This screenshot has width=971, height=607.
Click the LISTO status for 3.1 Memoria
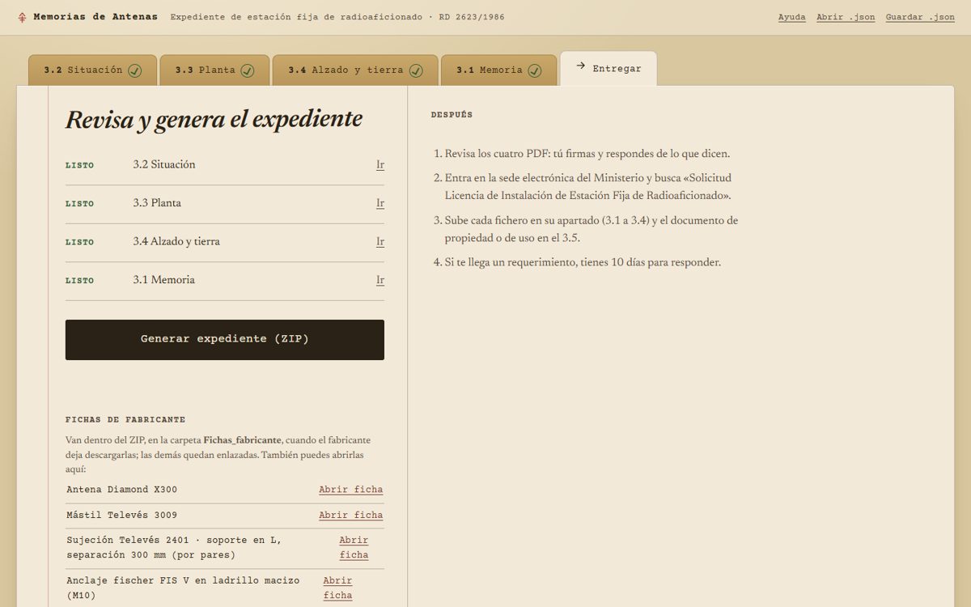(x=79, y=281)
